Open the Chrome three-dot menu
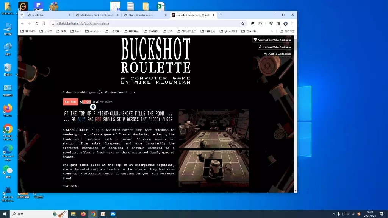Screen dimensions: 388x218 pyautogui.click(x=293, y=23)
